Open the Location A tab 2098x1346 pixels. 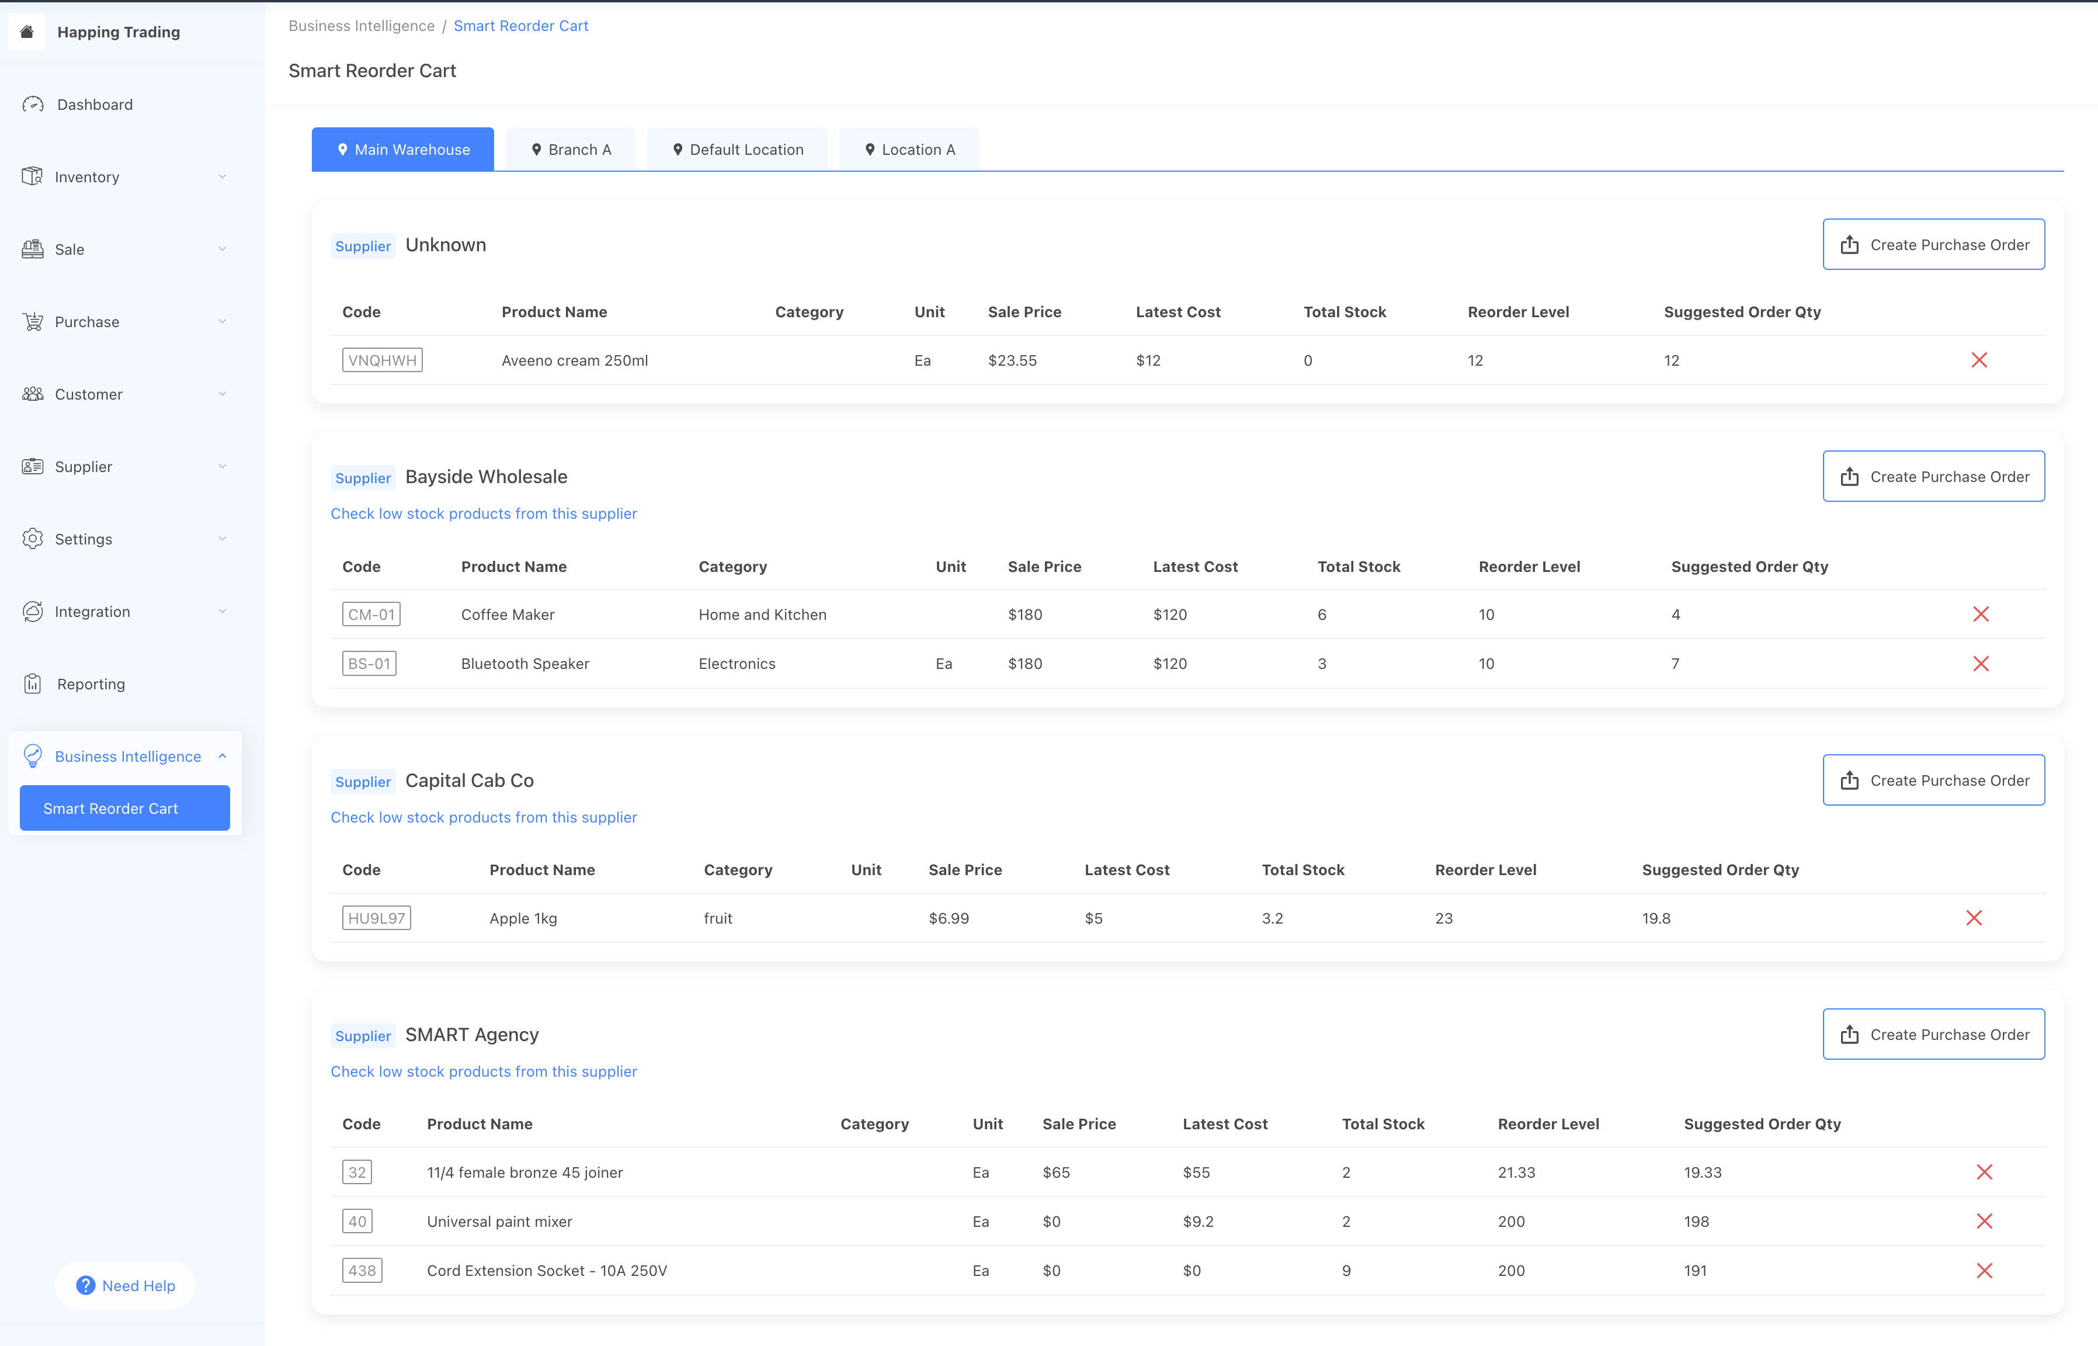909,150
